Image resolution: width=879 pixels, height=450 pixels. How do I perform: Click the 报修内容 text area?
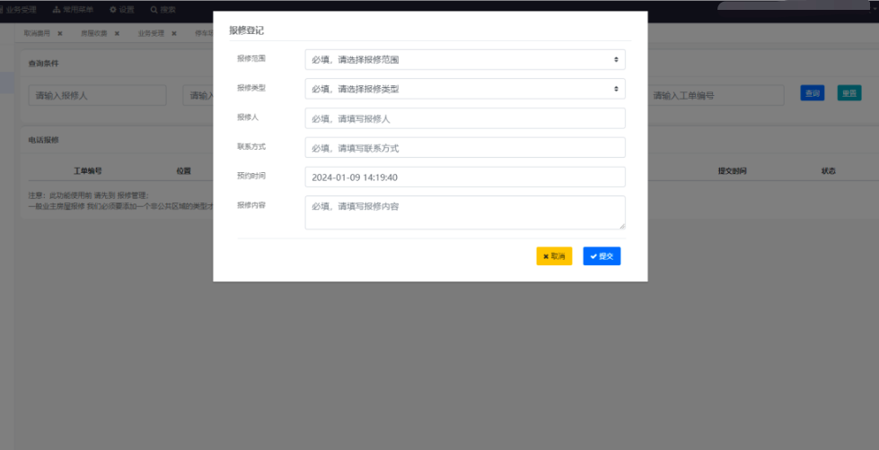coord(464,212)
